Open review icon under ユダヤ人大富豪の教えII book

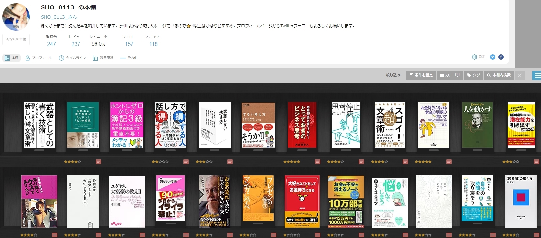click(142, 235)
